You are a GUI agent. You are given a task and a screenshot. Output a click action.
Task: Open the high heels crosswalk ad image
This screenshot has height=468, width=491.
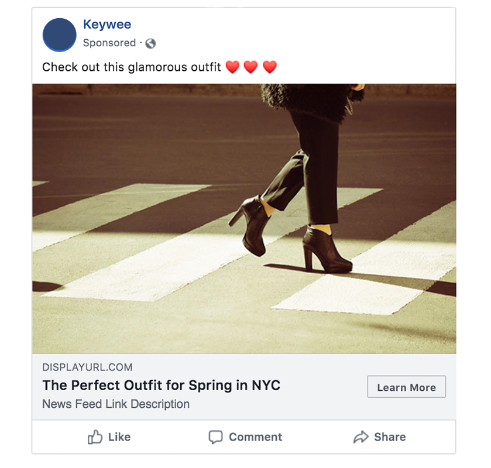point(244,219)
